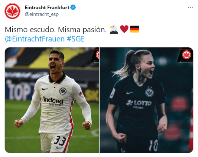Open the Eintracht Frankfurt profile avatar
This screenshot has width=198, height=157.
click(12, 11)
